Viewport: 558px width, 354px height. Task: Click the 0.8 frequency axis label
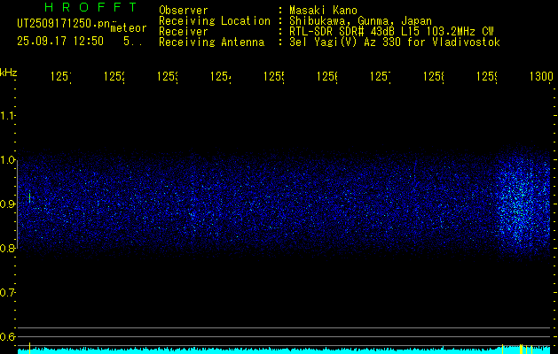[x=8, y=249]
